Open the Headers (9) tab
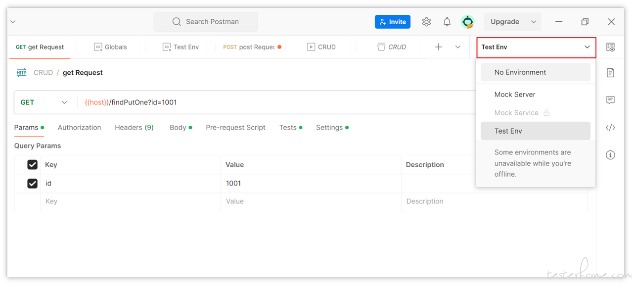 point(134,128)
